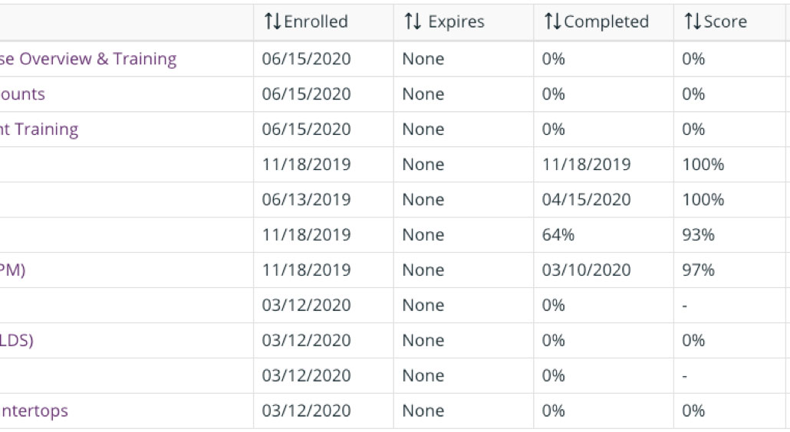Select the 06/13/2019 enrolled date cell

(306, 200)
